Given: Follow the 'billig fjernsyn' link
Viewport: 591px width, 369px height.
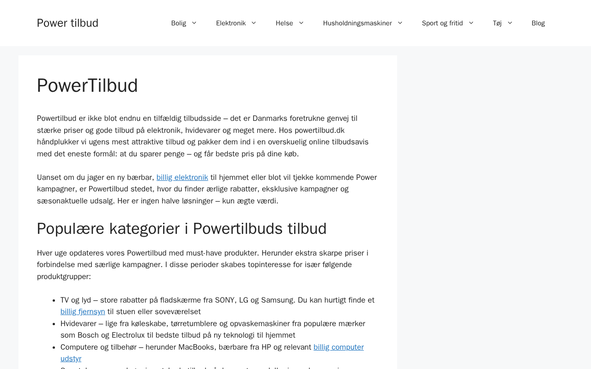Looking at the screenshot, I should 83,312.
